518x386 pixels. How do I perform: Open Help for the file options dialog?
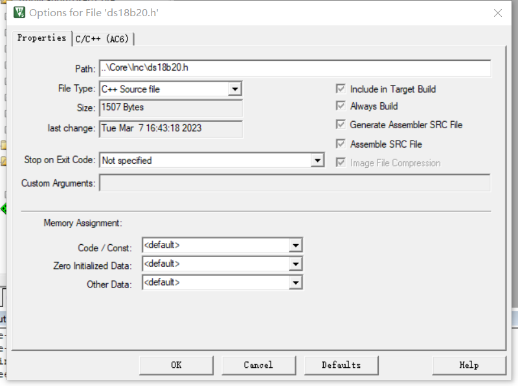[469, 365]
